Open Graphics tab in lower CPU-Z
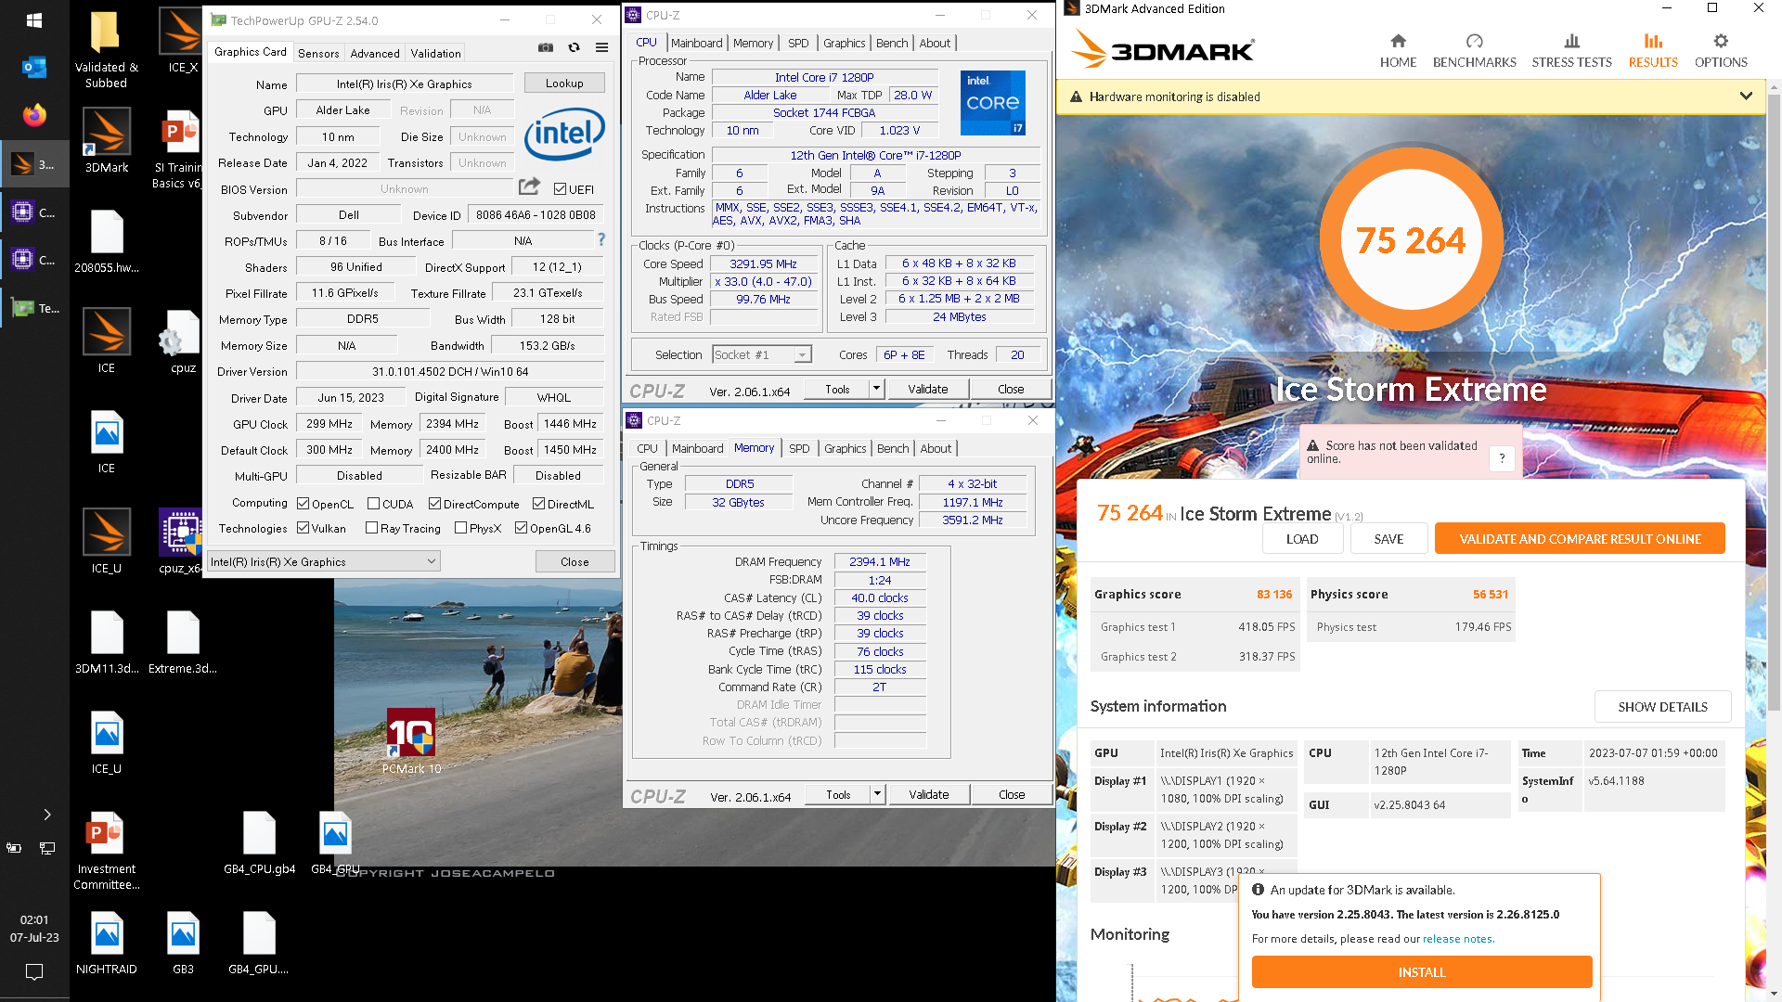 point(845,448)
